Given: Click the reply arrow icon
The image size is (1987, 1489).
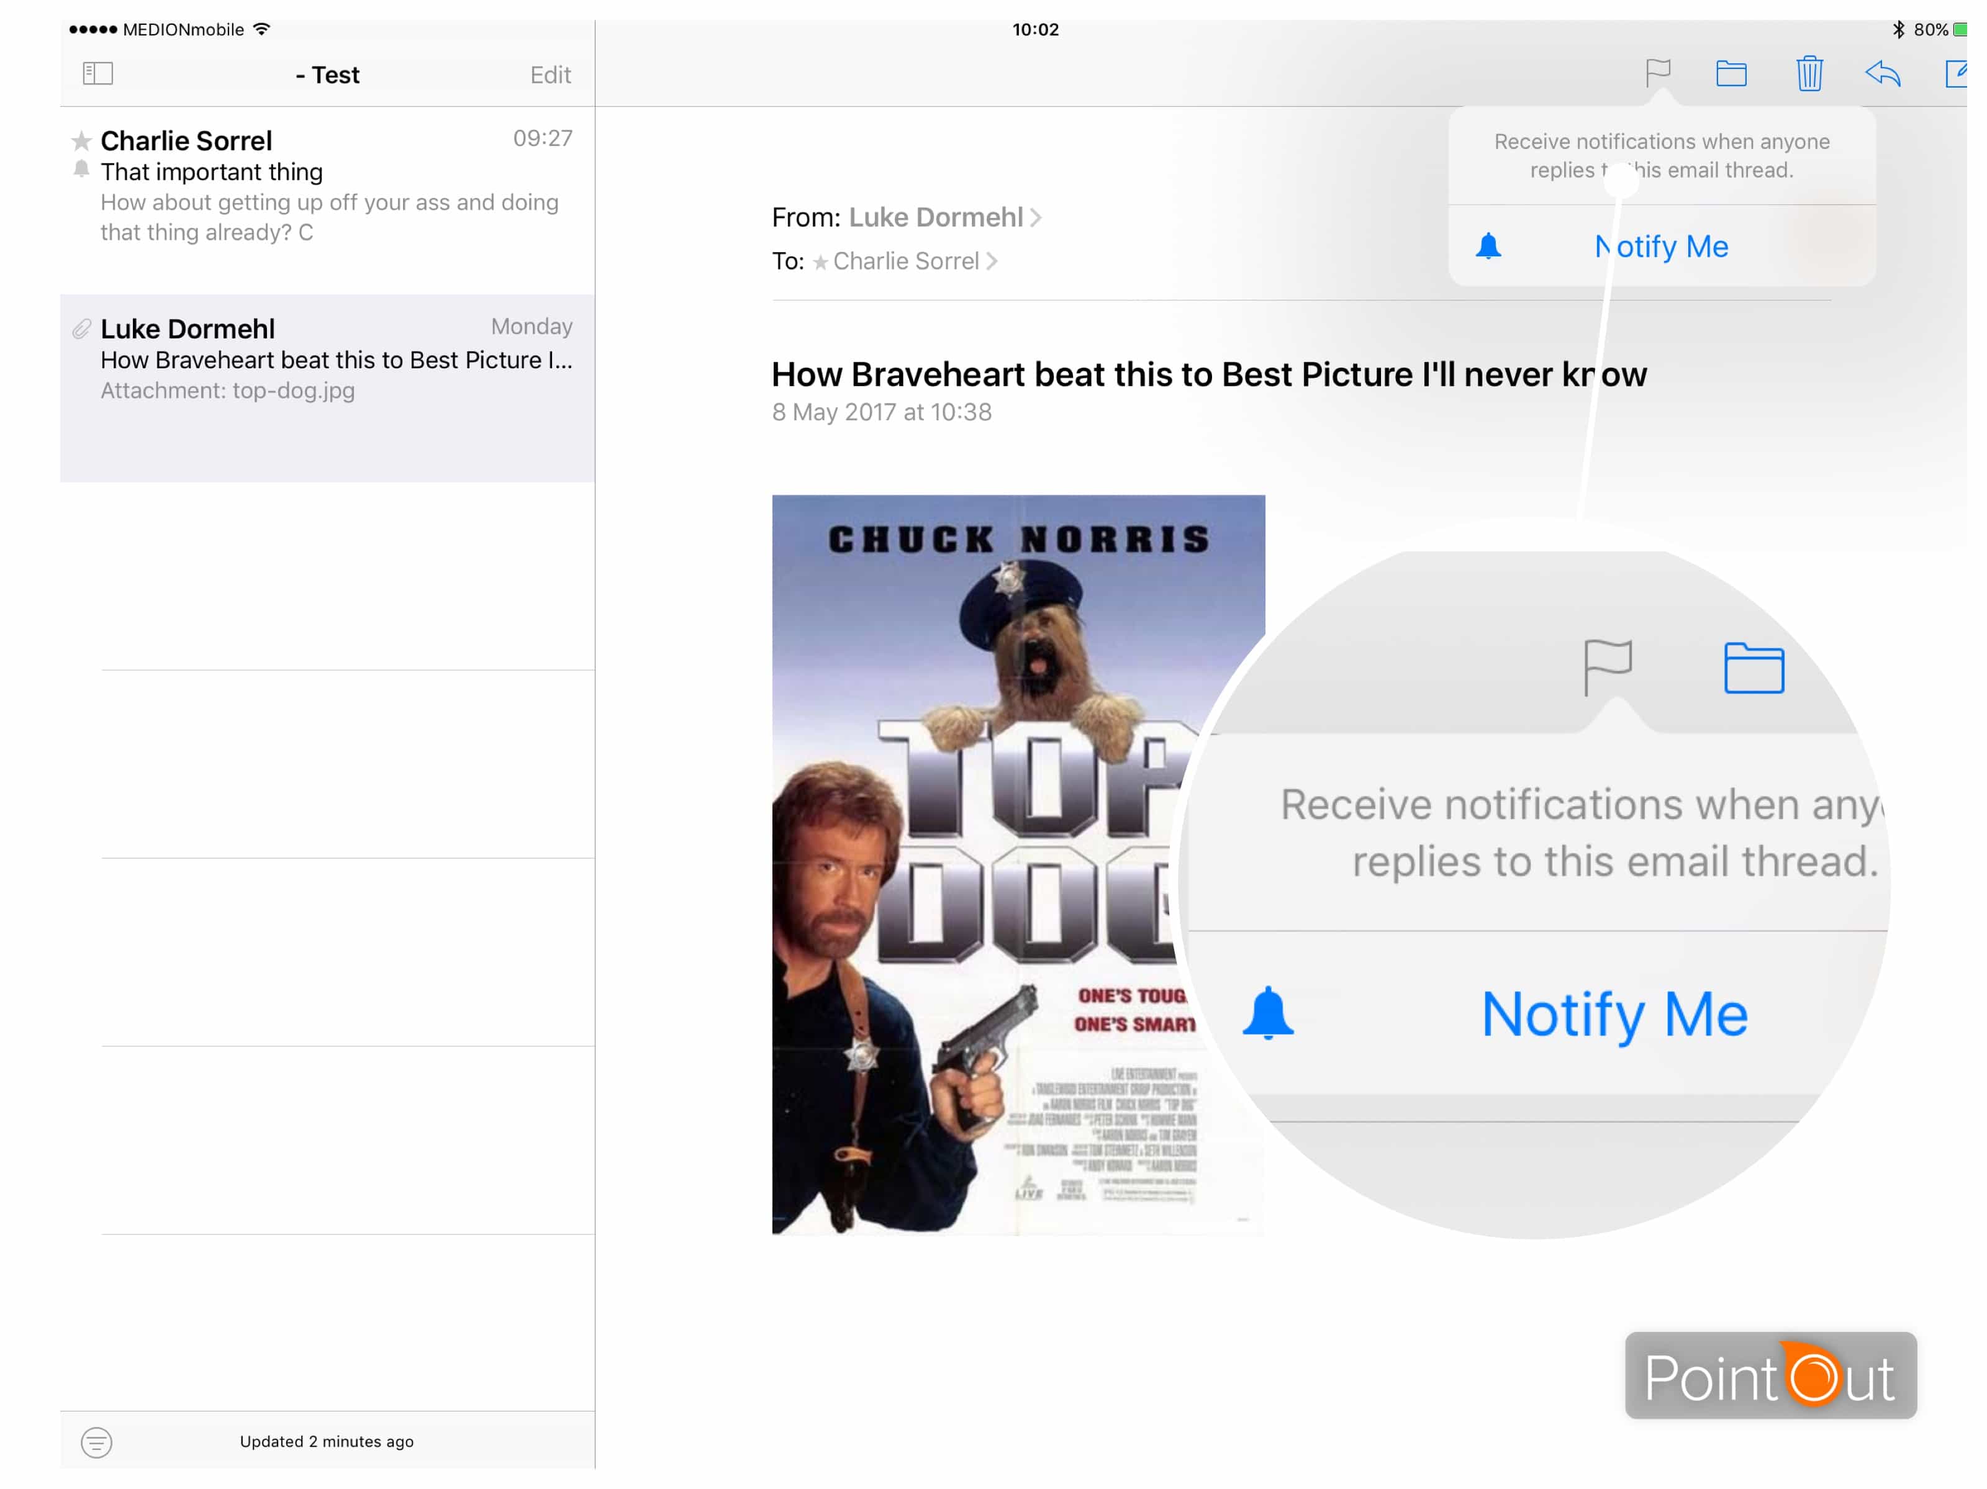Looking at the screenshot, I should tap(1884, 75).
